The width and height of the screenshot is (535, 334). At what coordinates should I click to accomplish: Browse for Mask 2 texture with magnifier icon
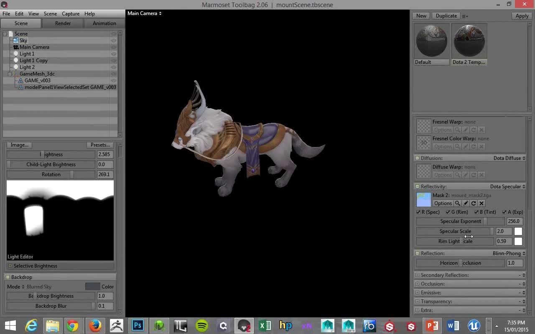point(458,203)
